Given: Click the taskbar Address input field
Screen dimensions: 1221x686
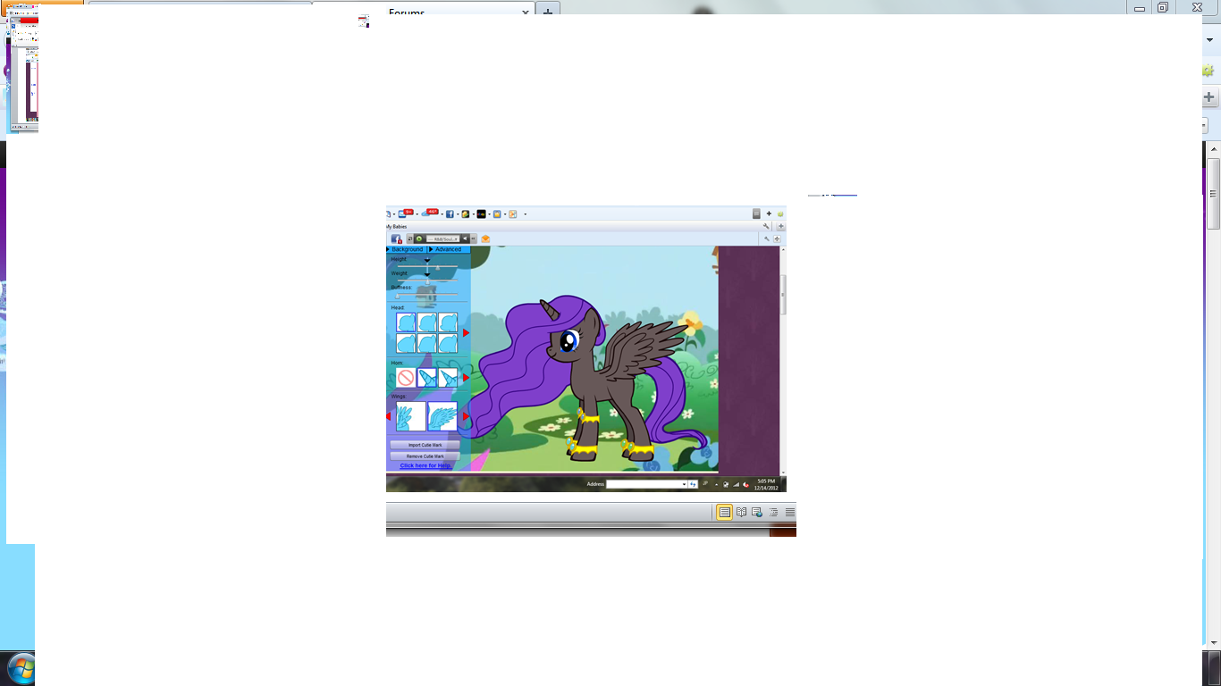Looking at the screenshot, I should [647, 484].
